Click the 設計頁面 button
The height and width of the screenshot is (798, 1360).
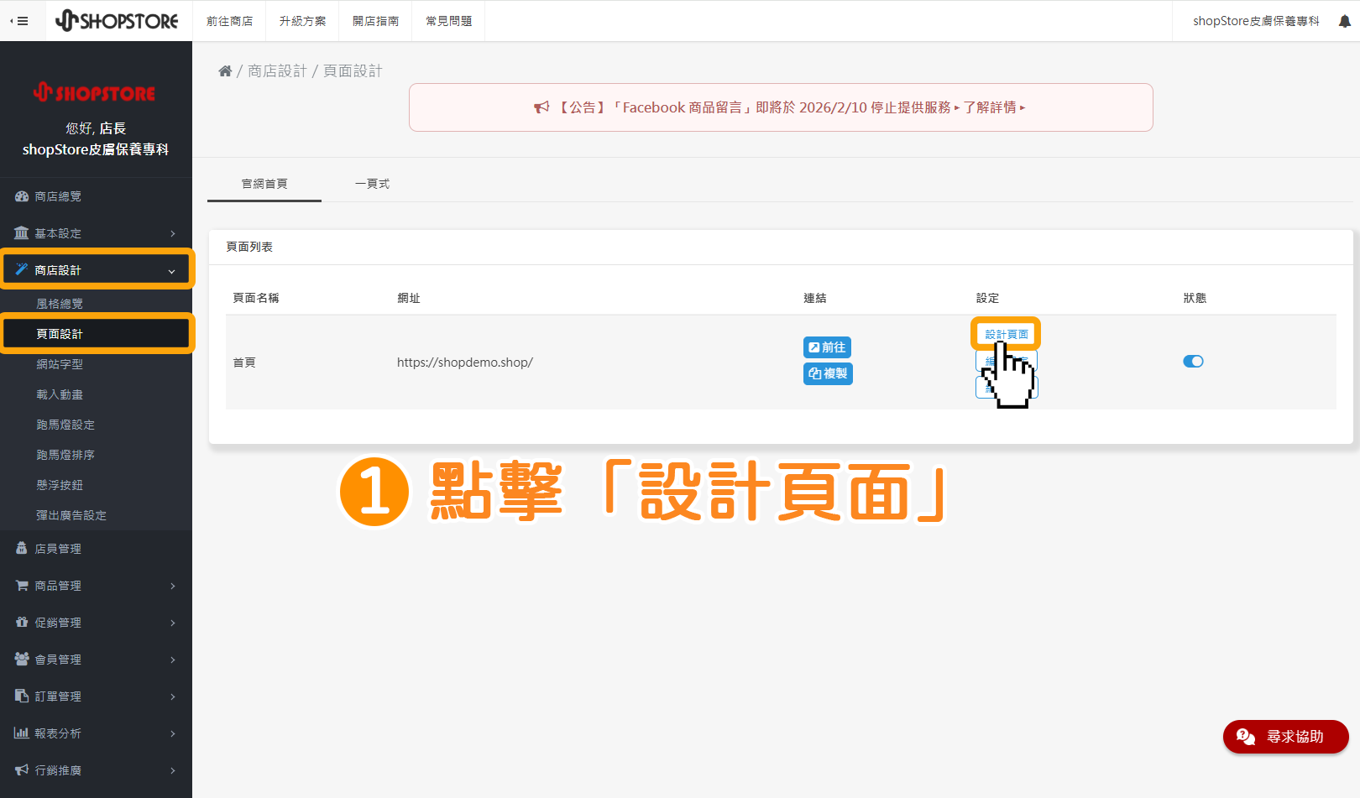click(1006, 333)
